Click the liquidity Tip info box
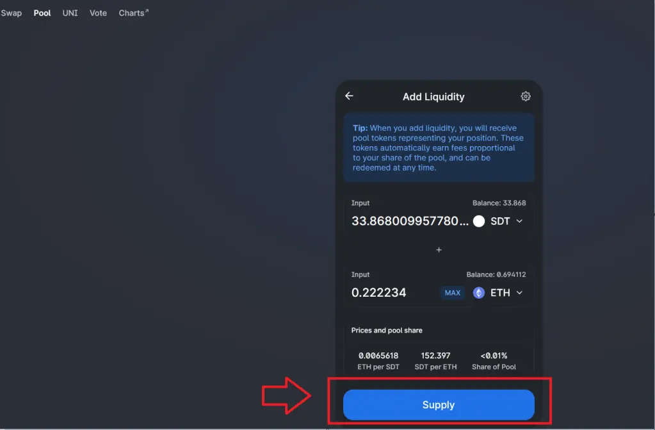Screen dimensions: 655x430 click(439, 147)
